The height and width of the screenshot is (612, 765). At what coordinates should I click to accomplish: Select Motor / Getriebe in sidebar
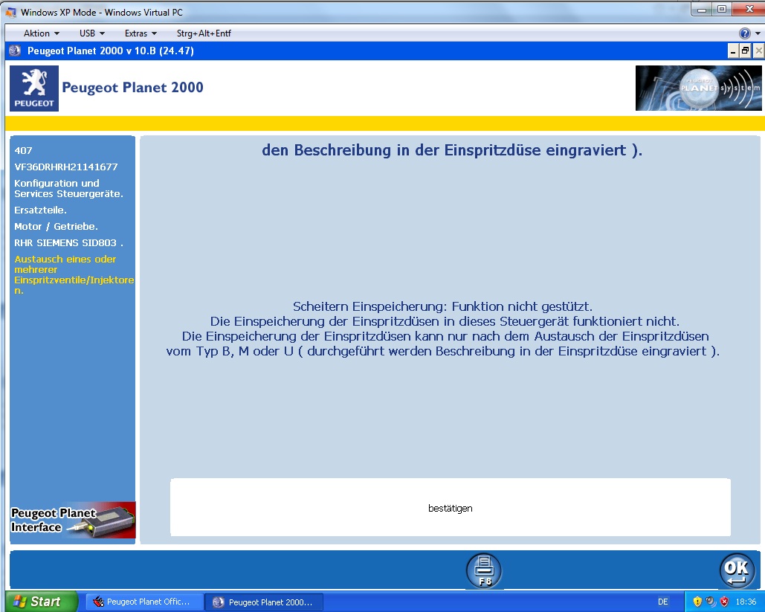click(x=56, y=226)
